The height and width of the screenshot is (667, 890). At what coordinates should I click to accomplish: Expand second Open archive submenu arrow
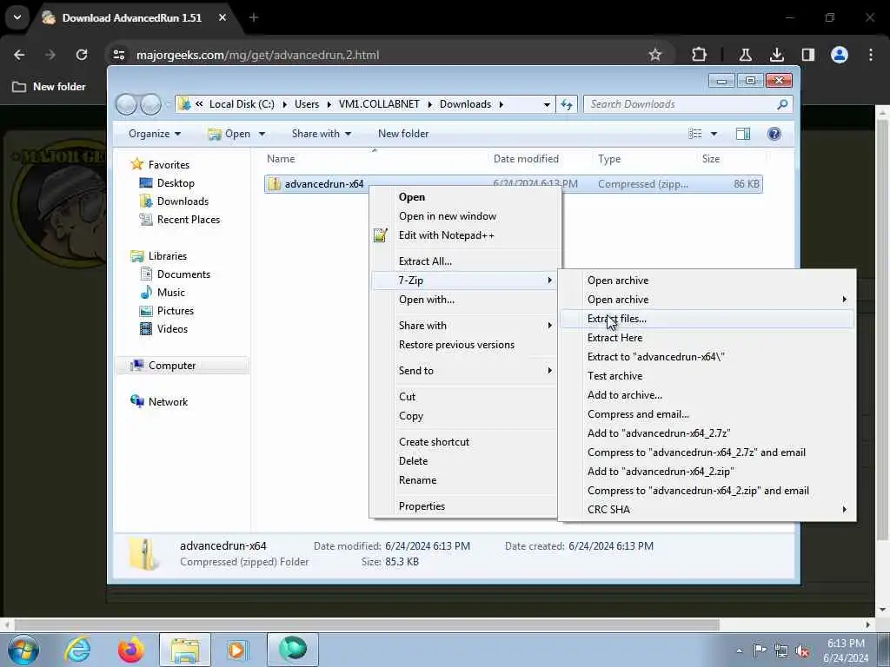click(x=845, y=300)
